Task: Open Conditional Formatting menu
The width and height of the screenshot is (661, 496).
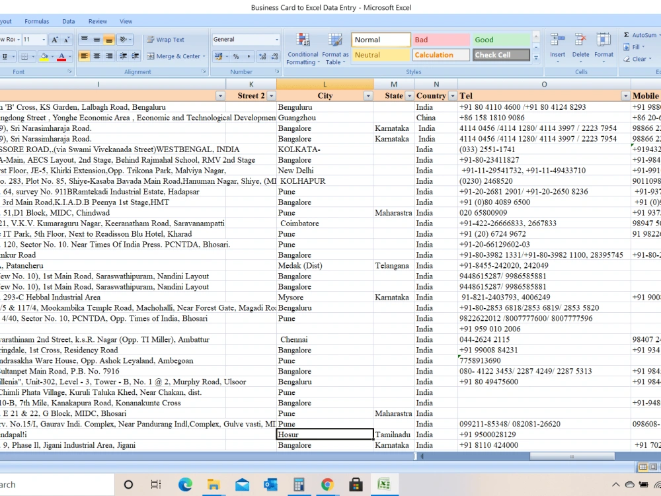Action: (303, 49)
